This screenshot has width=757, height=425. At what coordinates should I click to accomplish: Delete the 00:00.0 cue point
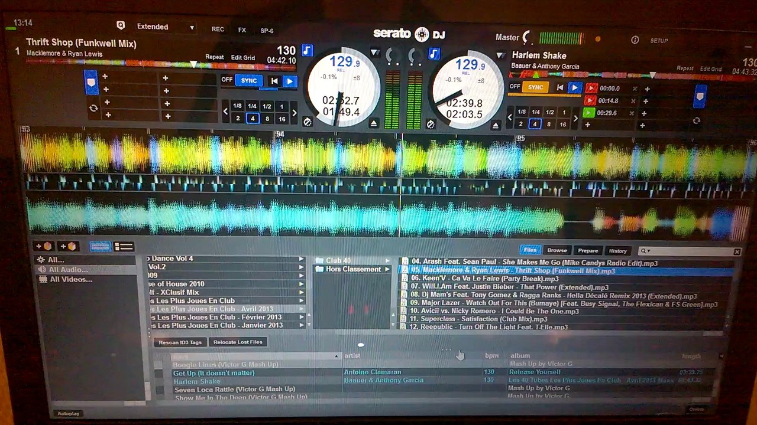pos(635,89)
